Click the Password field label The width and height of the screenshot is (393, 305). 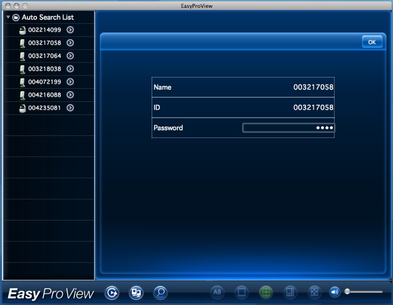point(168,128)
